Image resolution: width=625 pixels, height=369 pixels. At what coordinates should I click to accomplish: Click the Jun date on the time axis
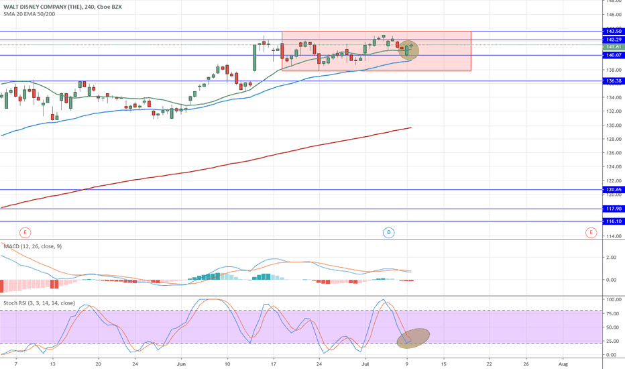coord(181,364)
